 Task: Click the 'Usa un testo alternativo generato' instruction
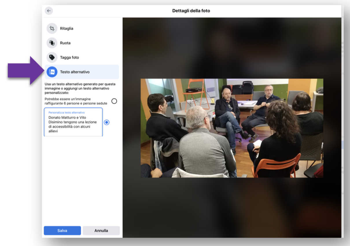click(x=80, y=88)
